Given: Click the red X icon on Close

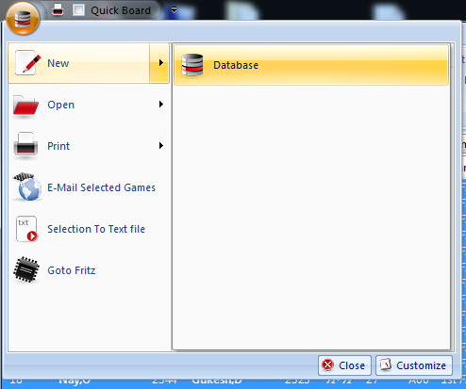Looking at the screenshot, I should [328, 365].
